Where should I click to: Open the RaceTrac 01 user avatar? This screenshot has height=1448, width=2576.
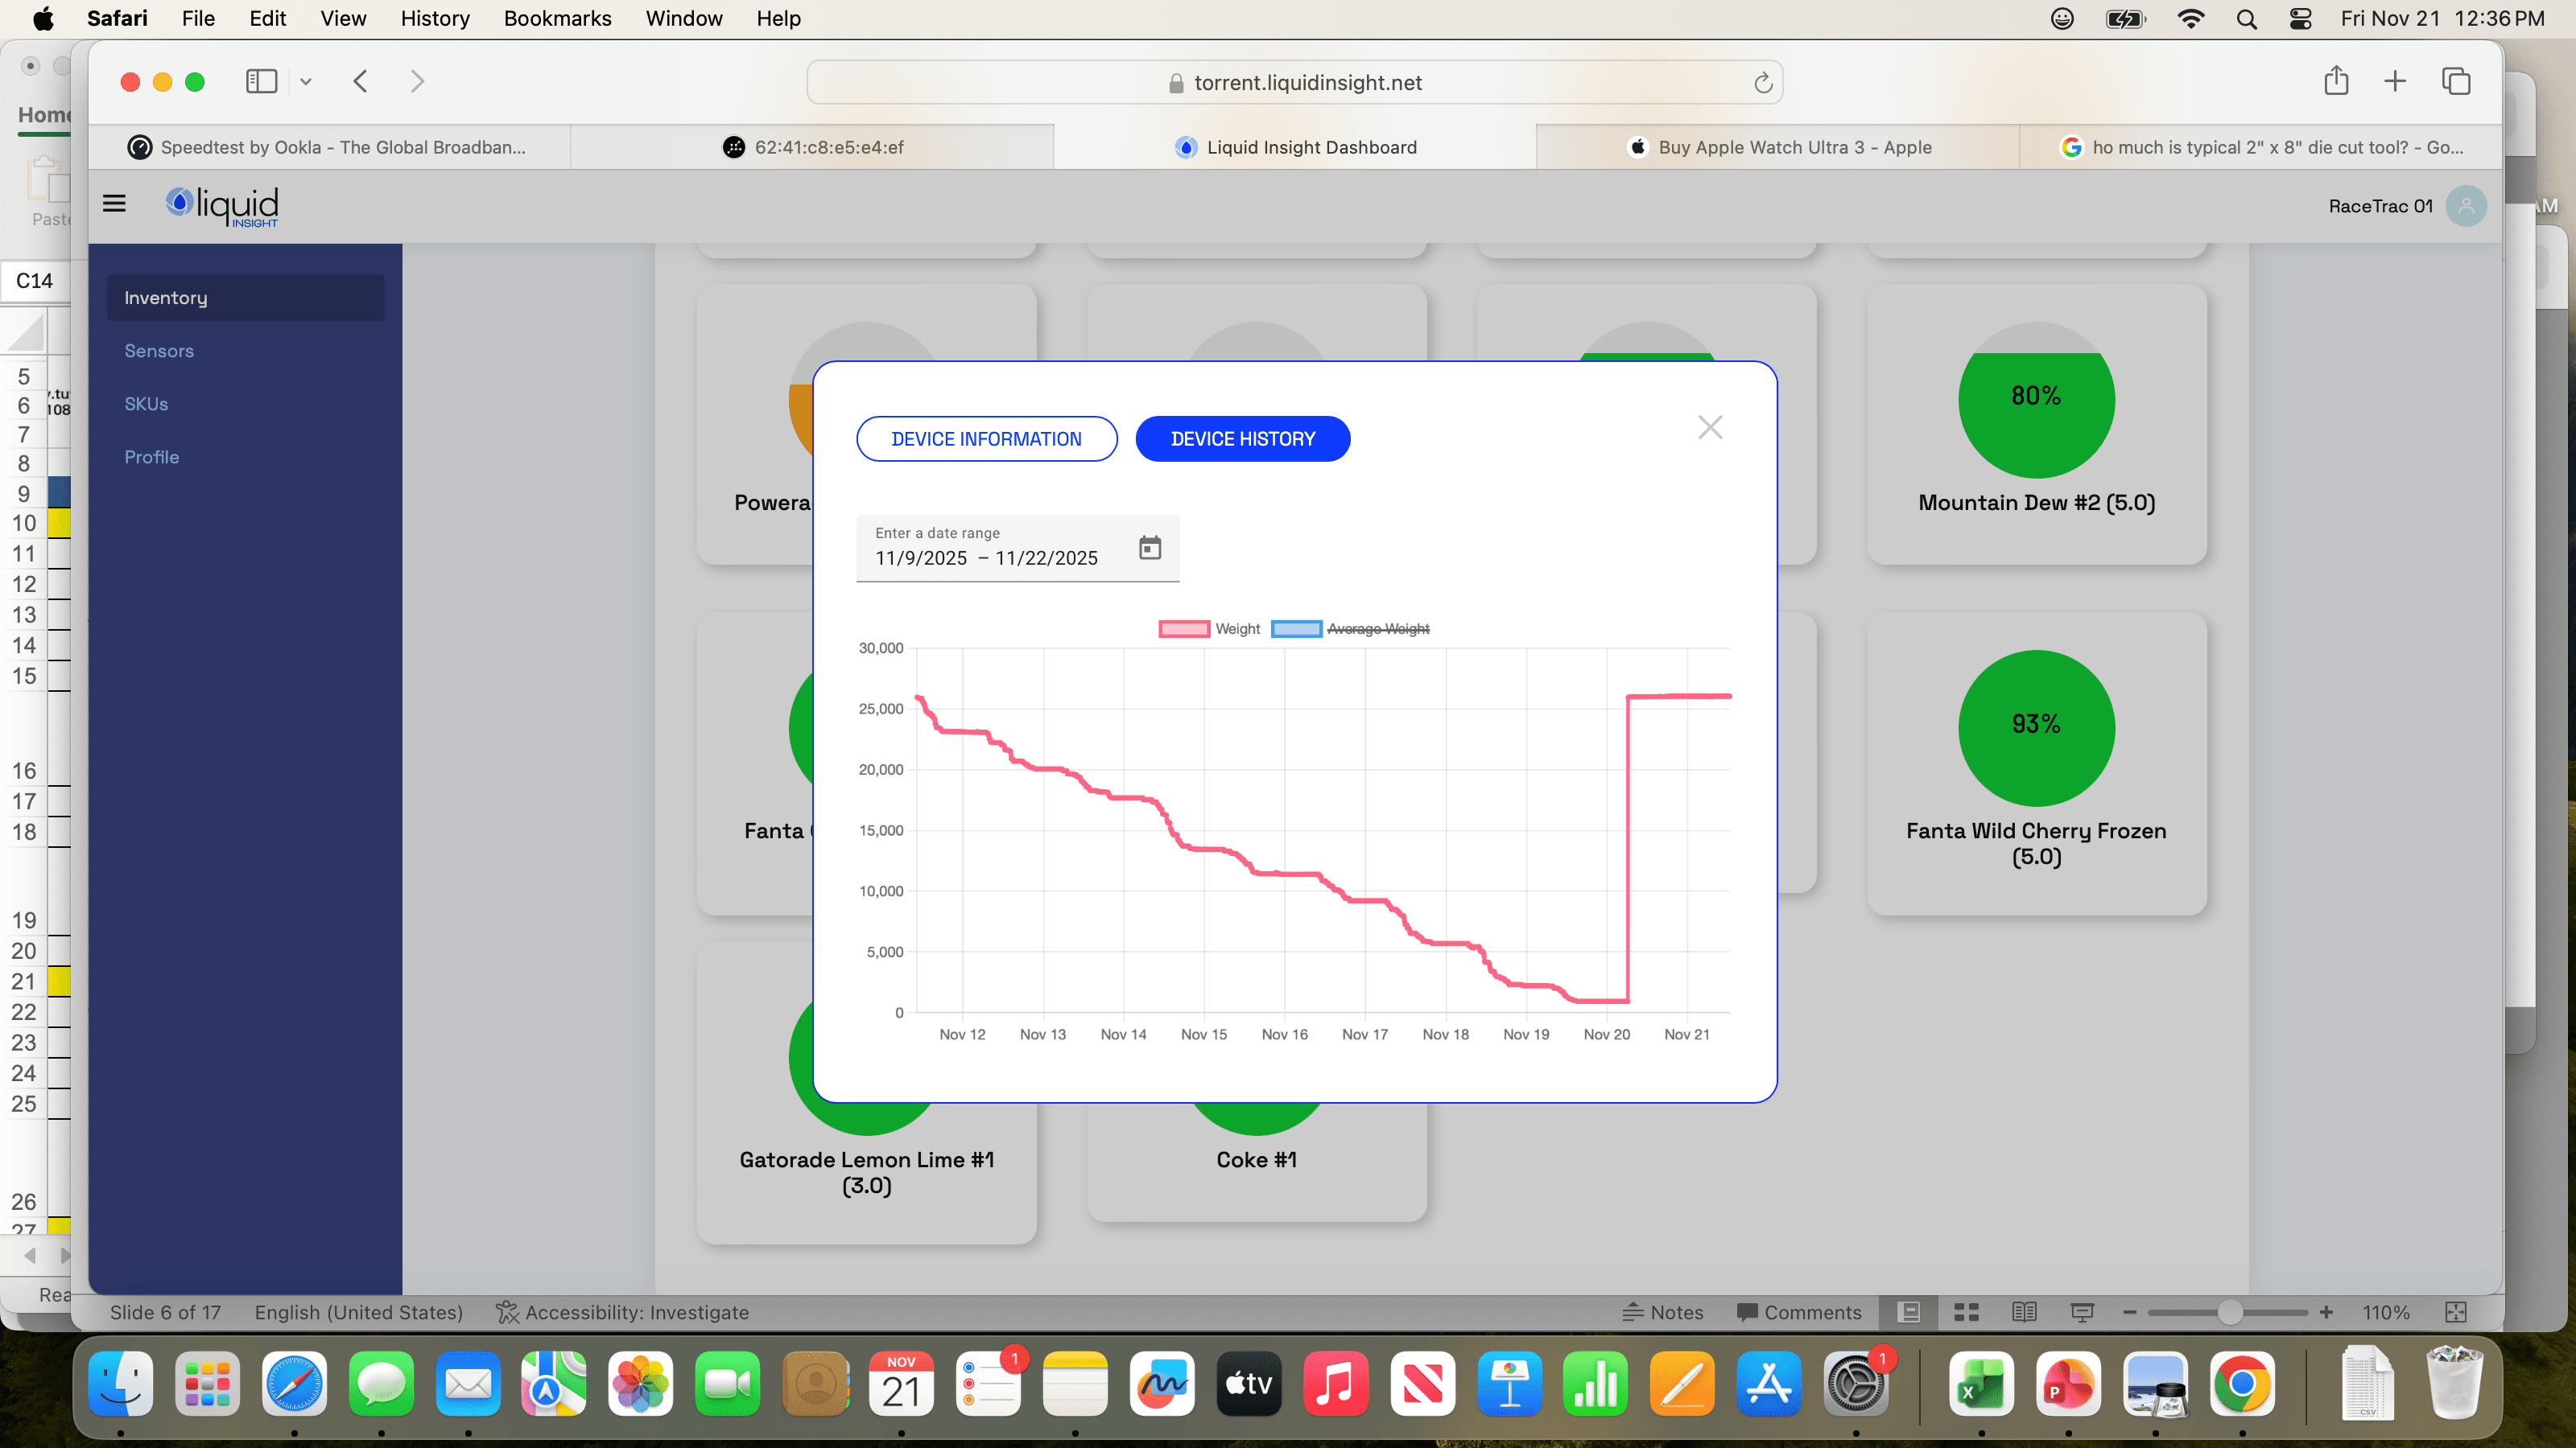pyautogui.click(x=2466, y=206)
